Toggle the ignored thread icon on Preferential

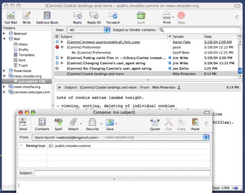point(57,47)
